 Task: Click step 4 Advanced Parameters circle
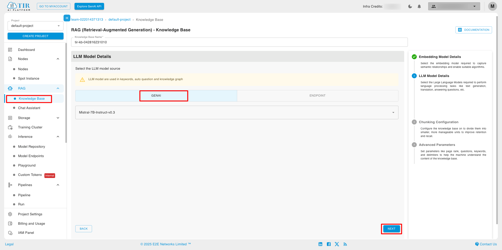click(x=414, y=145)
